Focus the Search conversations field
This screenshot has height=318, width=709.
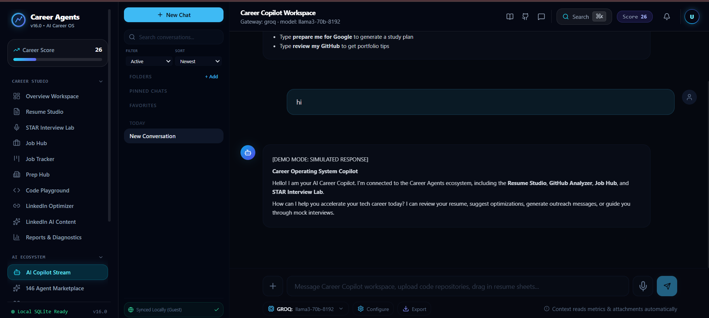pos(174,37)
